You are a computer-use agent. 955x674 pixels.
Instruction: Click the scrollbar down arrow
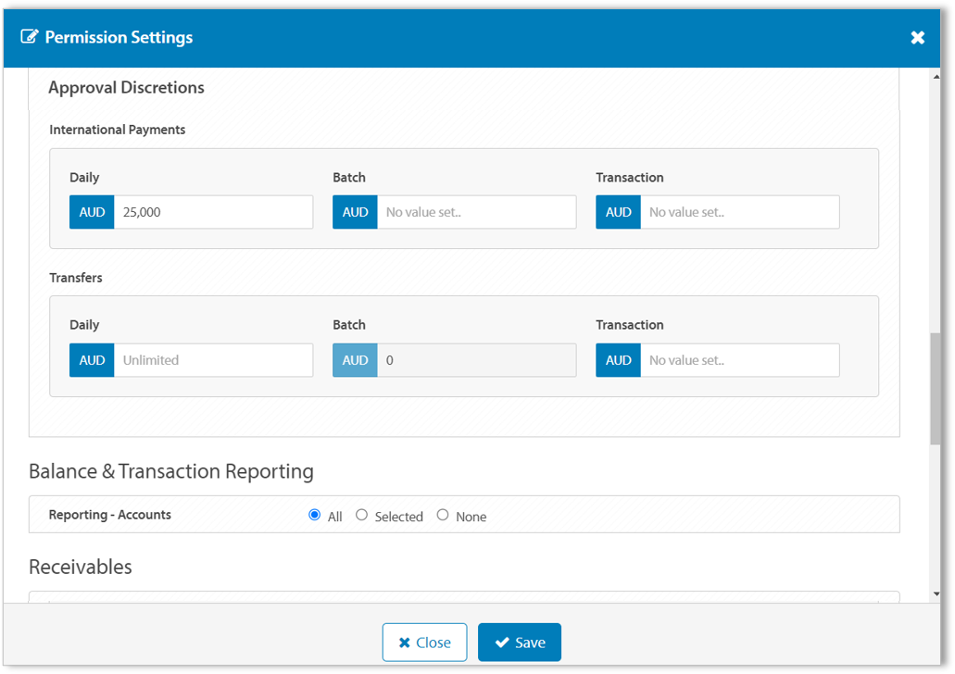pos(936,593)
